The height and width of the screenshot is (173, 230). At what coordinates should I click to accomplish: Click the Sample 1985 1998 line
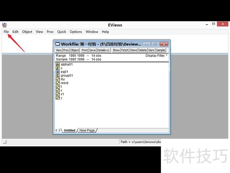tap(78, 59)
